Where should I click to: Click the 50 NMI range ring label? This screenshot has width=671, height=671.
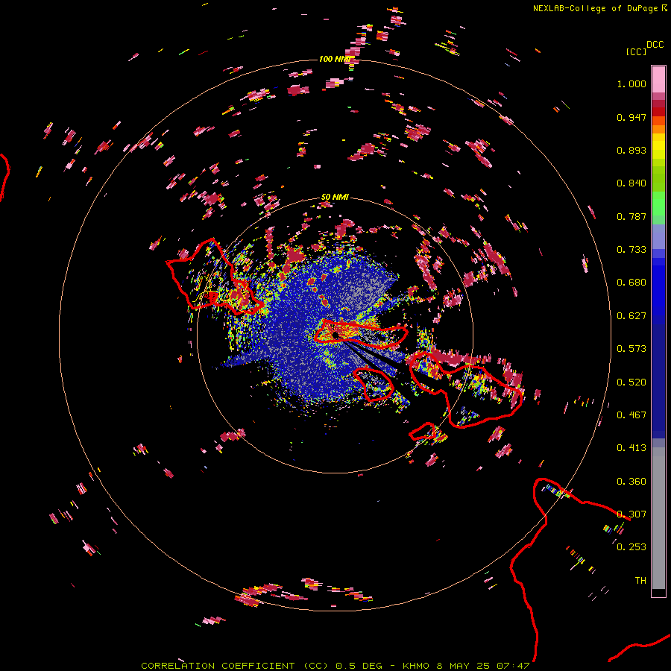click(335, 197)
